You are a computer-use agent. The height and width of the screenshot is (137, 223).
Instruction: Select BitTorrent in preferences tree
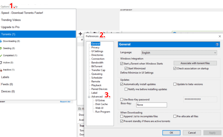click(97, 66)
